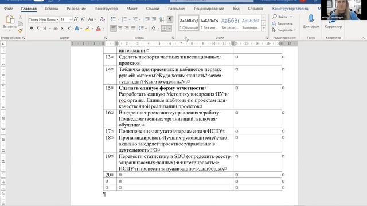The width and height of the screenshot is (367, 206).
Task: Open Абзац dialog launcher
Action: pyautogui.click(x=173, y=38)
